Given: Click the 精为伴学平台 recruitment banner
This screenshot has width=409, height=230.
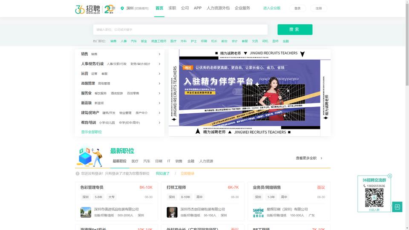Looking at the screenshot, I should coord(250,92).
